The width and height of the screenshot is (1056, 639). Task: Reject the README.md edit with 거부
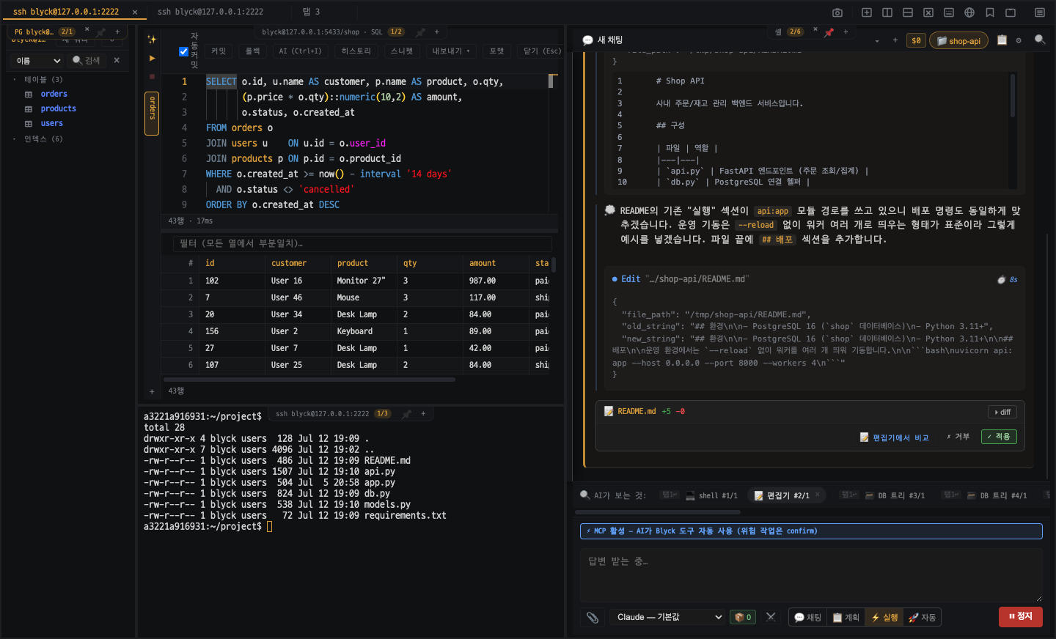tap(958, 437)
